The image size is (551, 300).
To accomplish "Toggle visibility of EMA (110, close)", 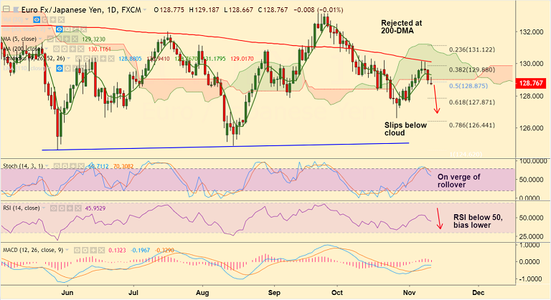I will tap(60, 69).
